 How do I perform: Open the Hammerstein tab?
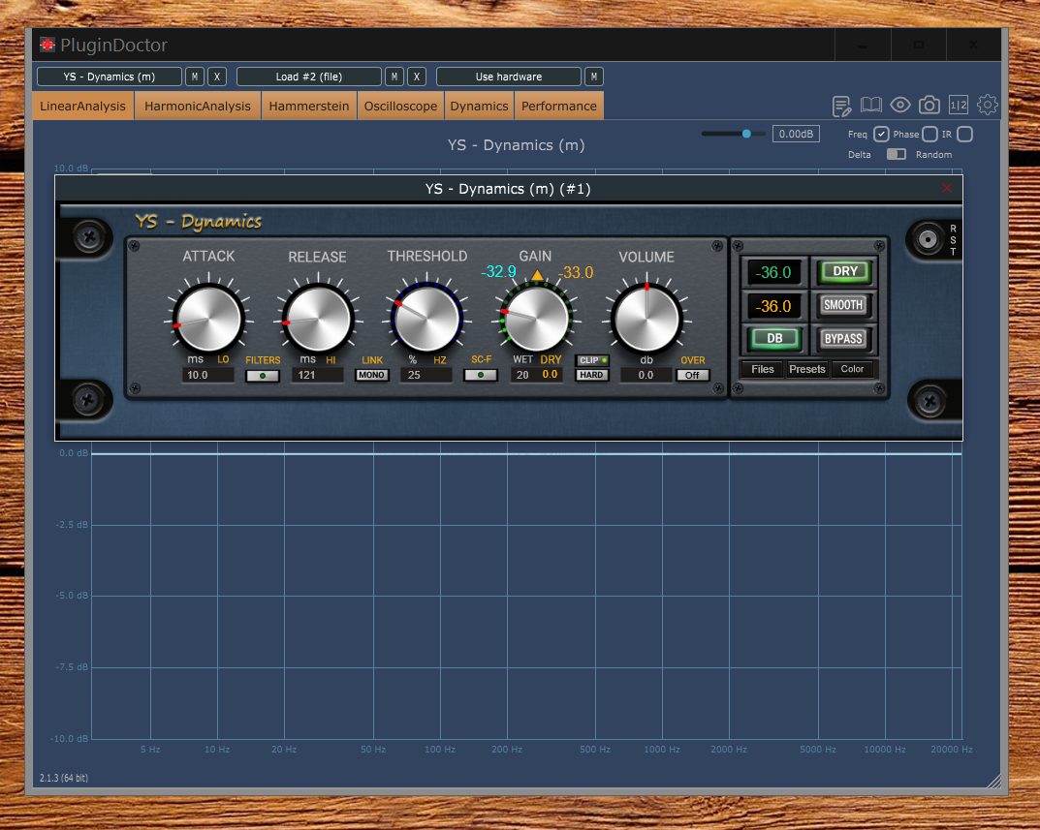pos(309,107)
